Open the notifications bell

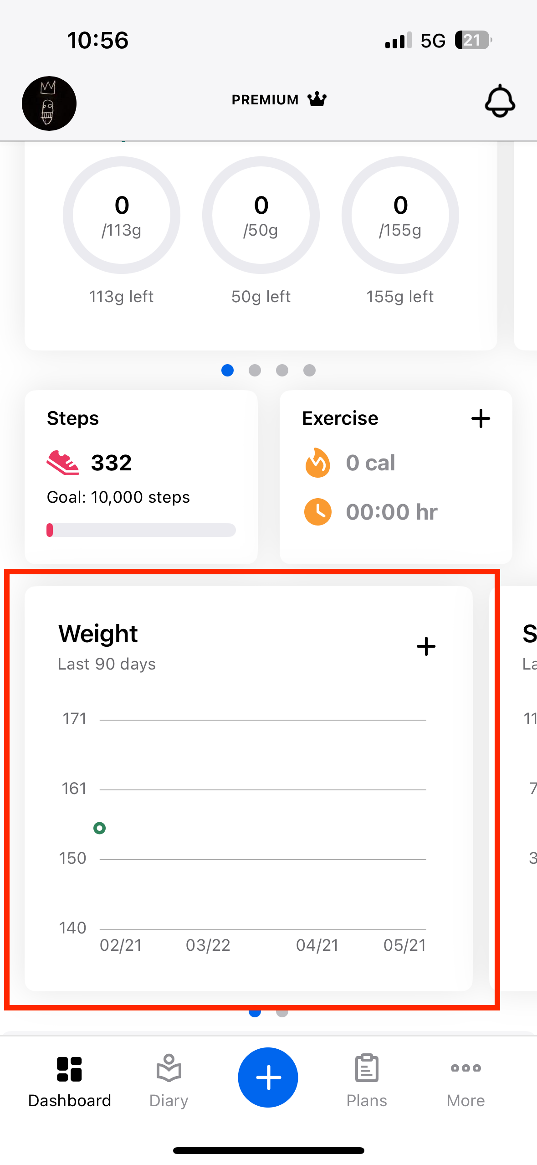point(500,101)
